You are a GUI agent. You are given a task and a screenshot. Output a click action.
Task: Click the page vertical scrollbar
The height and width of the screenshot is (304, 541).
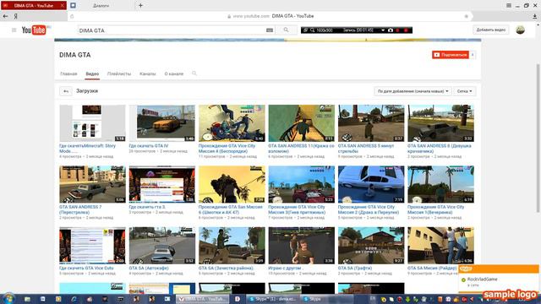538,138
